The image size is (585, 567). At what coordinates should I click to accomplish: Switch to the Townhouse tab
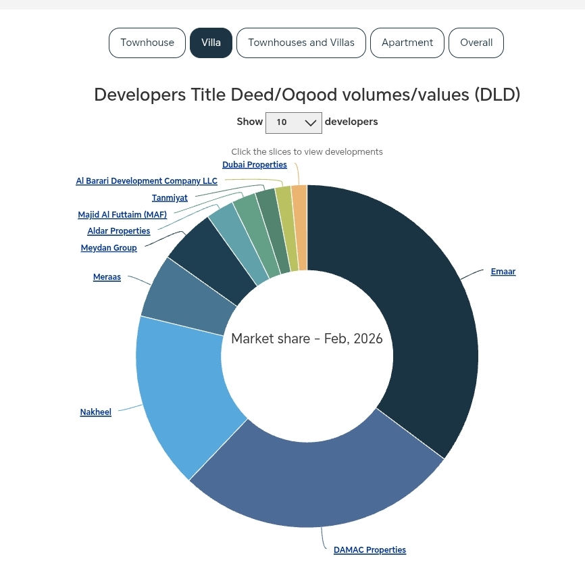click(147, 43)
